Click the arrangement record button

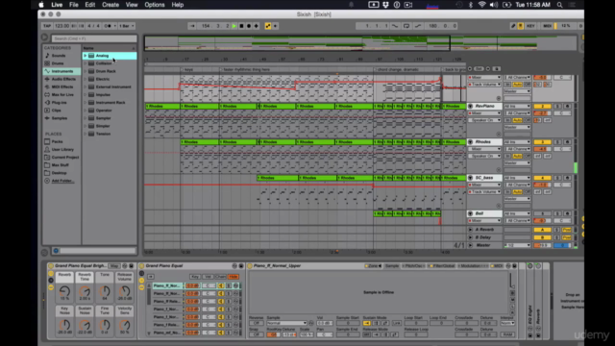(x=249, y=26)
